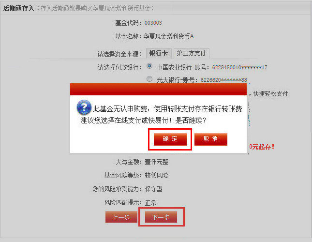Click the red 0元起存 promo text

[262, 147]
